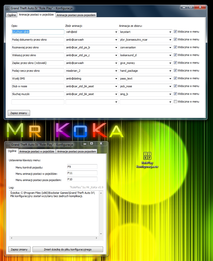Click the "RolePlay" by Mr_KoKa v0.9 label
This screenshot has height=261, width=213.
(x=87, y=187)
